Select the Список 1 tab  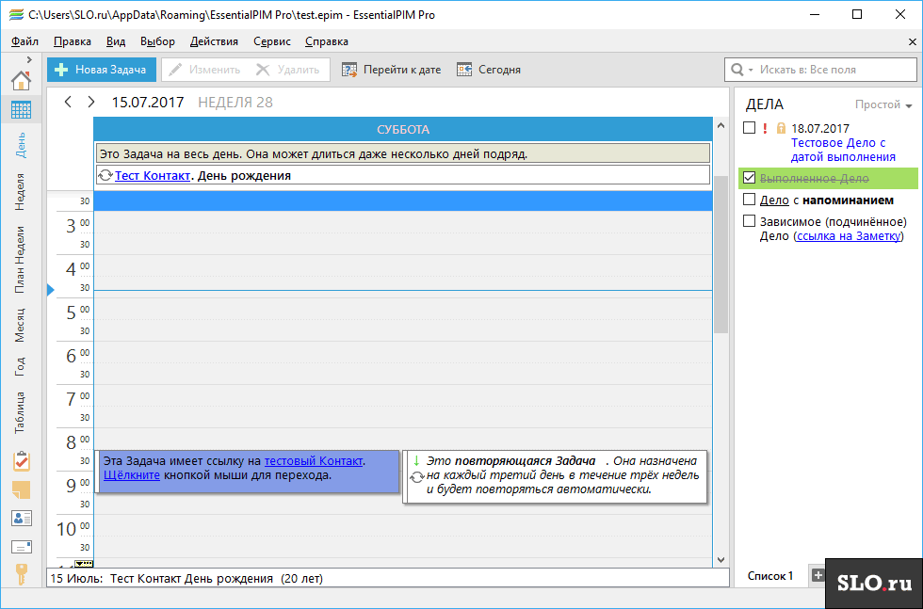[x=770, y=575]
